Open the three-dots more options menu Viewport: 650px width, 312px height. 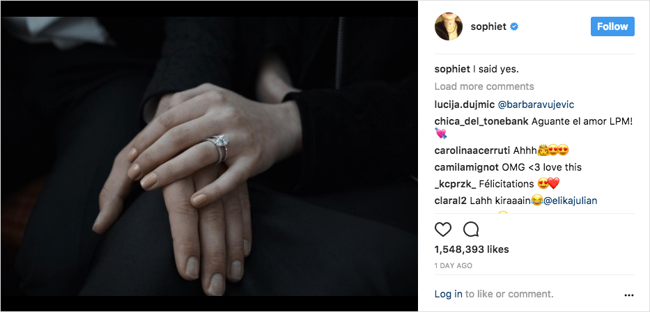tap(629, 295)
